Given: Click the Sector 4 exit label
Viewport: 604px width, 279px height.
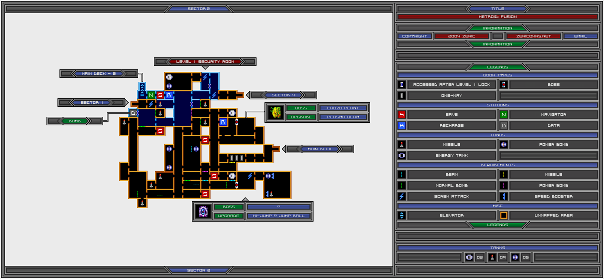Looking at the screenshot, I should click(283, 95).
